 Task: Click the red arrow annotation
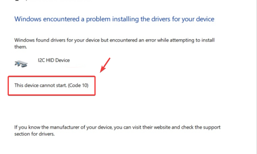pos(105,65)
